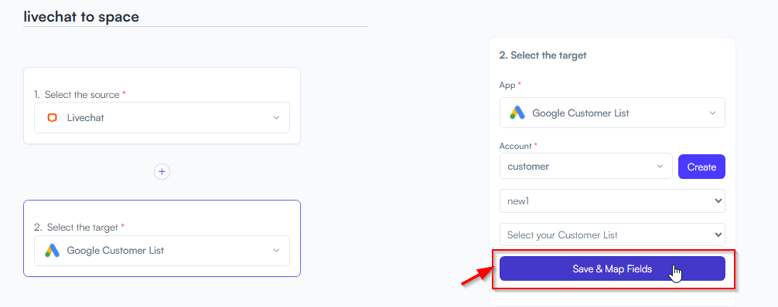Screen dimensions: 778x307
Task: Select the source step card
Action: tap(162, 106)
